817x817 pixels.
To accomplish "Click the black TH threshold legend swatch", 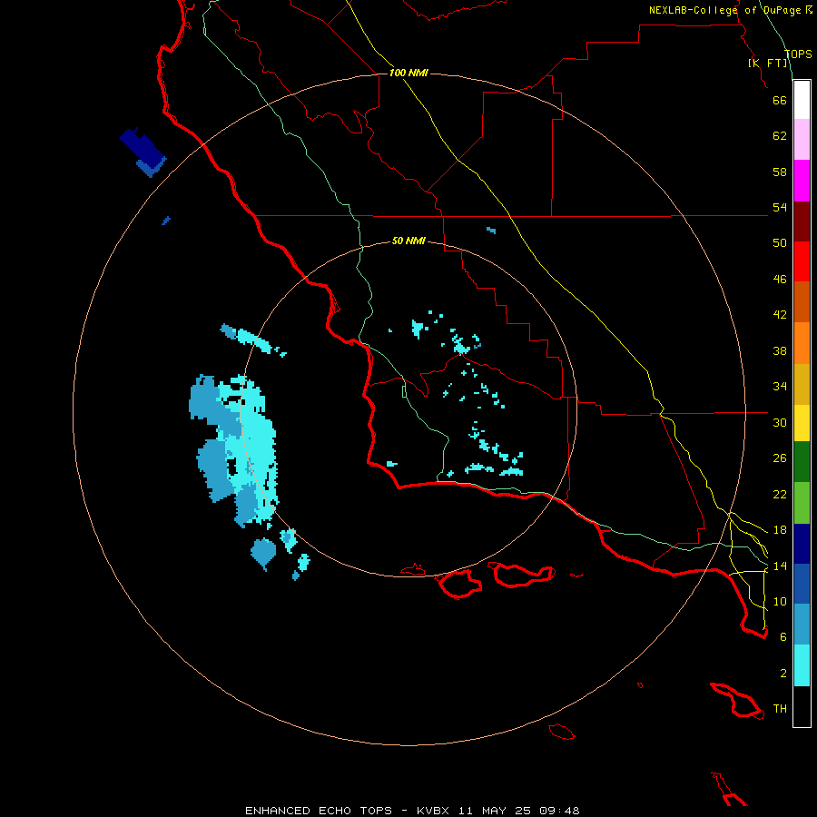I will (802, 706).
